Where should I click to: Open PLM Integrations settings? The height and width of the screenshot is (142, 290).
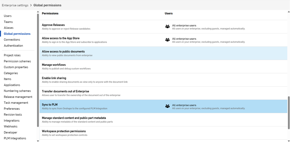click(15, 138)
